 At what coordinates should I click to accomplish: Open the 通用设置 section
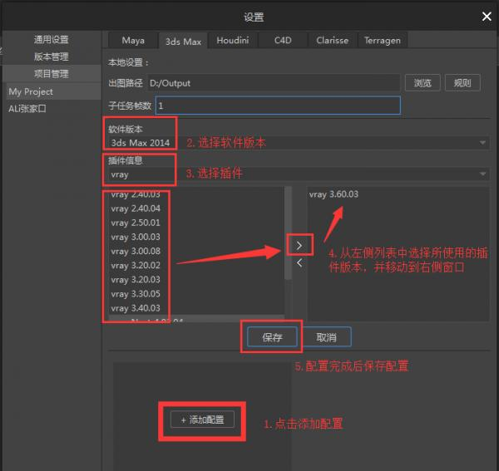click(x=52, y=40)
